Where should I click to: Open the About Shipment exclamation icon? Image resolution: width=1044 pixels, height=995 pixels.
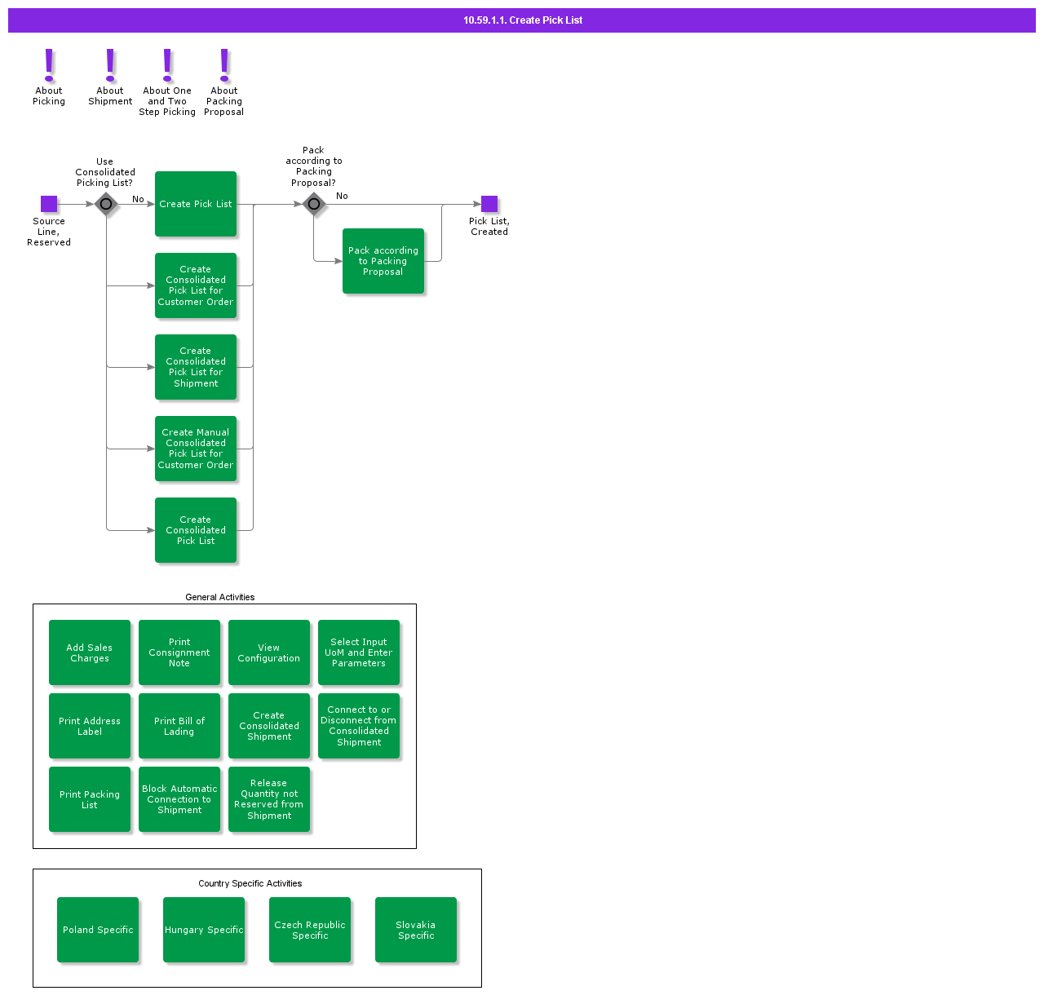110,64
